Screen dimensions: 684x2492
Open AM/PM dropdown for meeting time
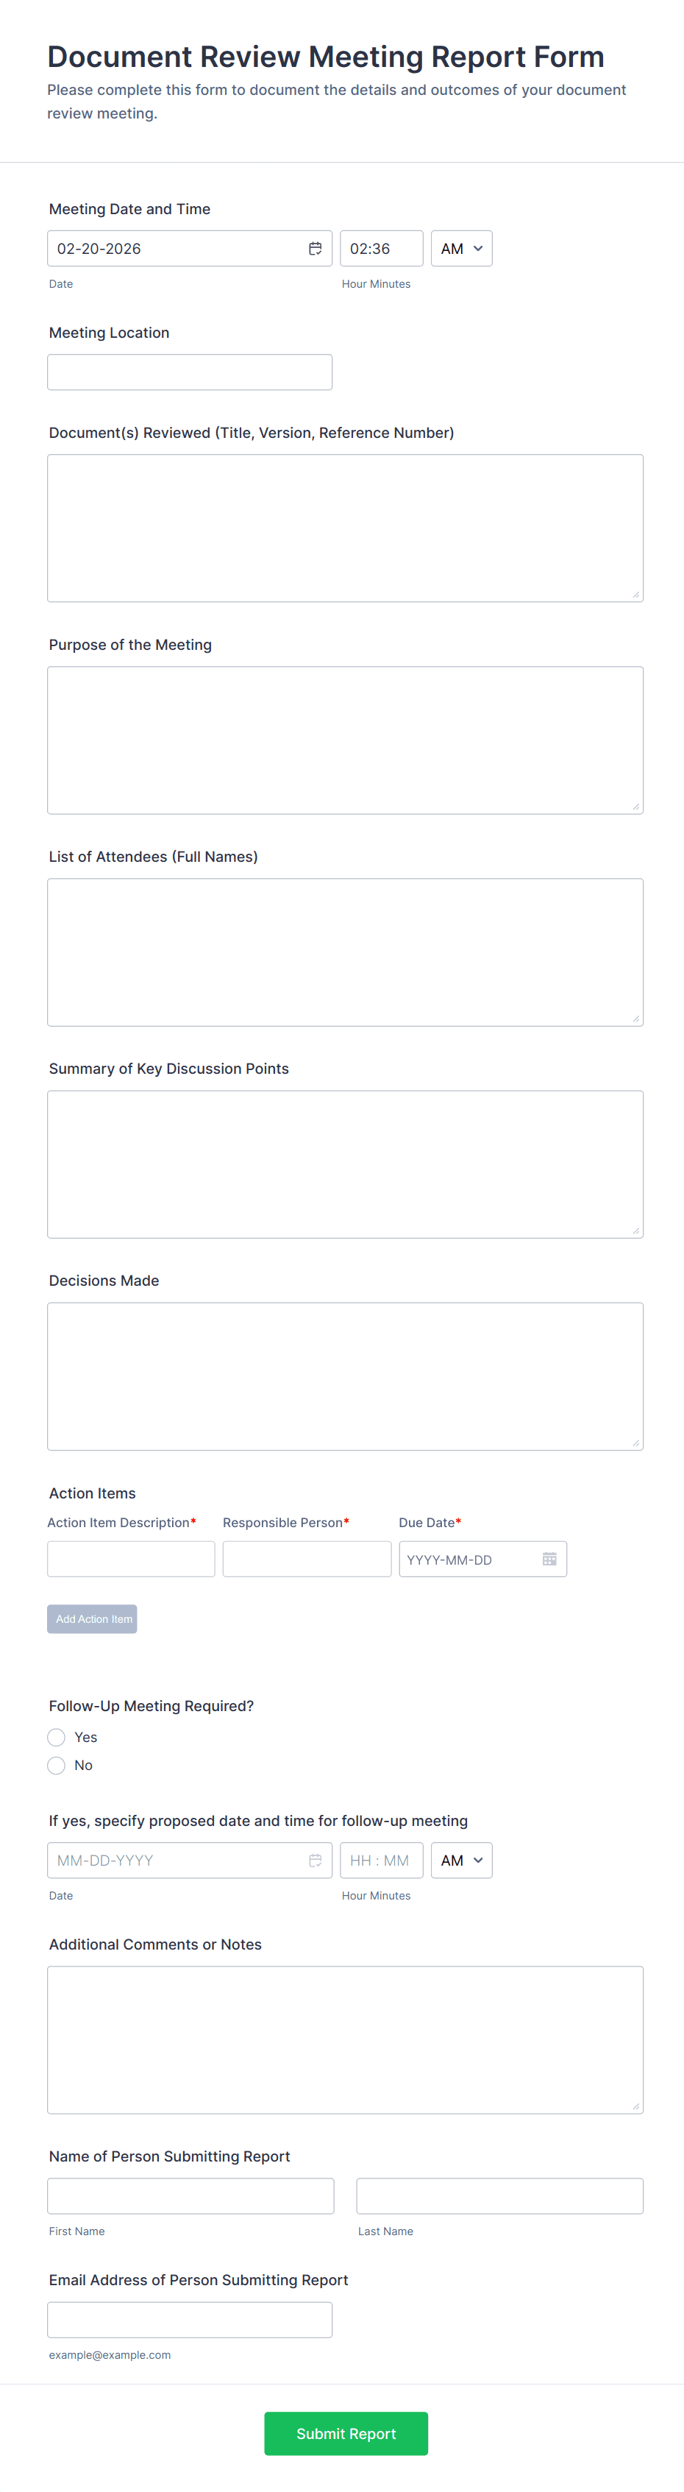pos(461,249)
